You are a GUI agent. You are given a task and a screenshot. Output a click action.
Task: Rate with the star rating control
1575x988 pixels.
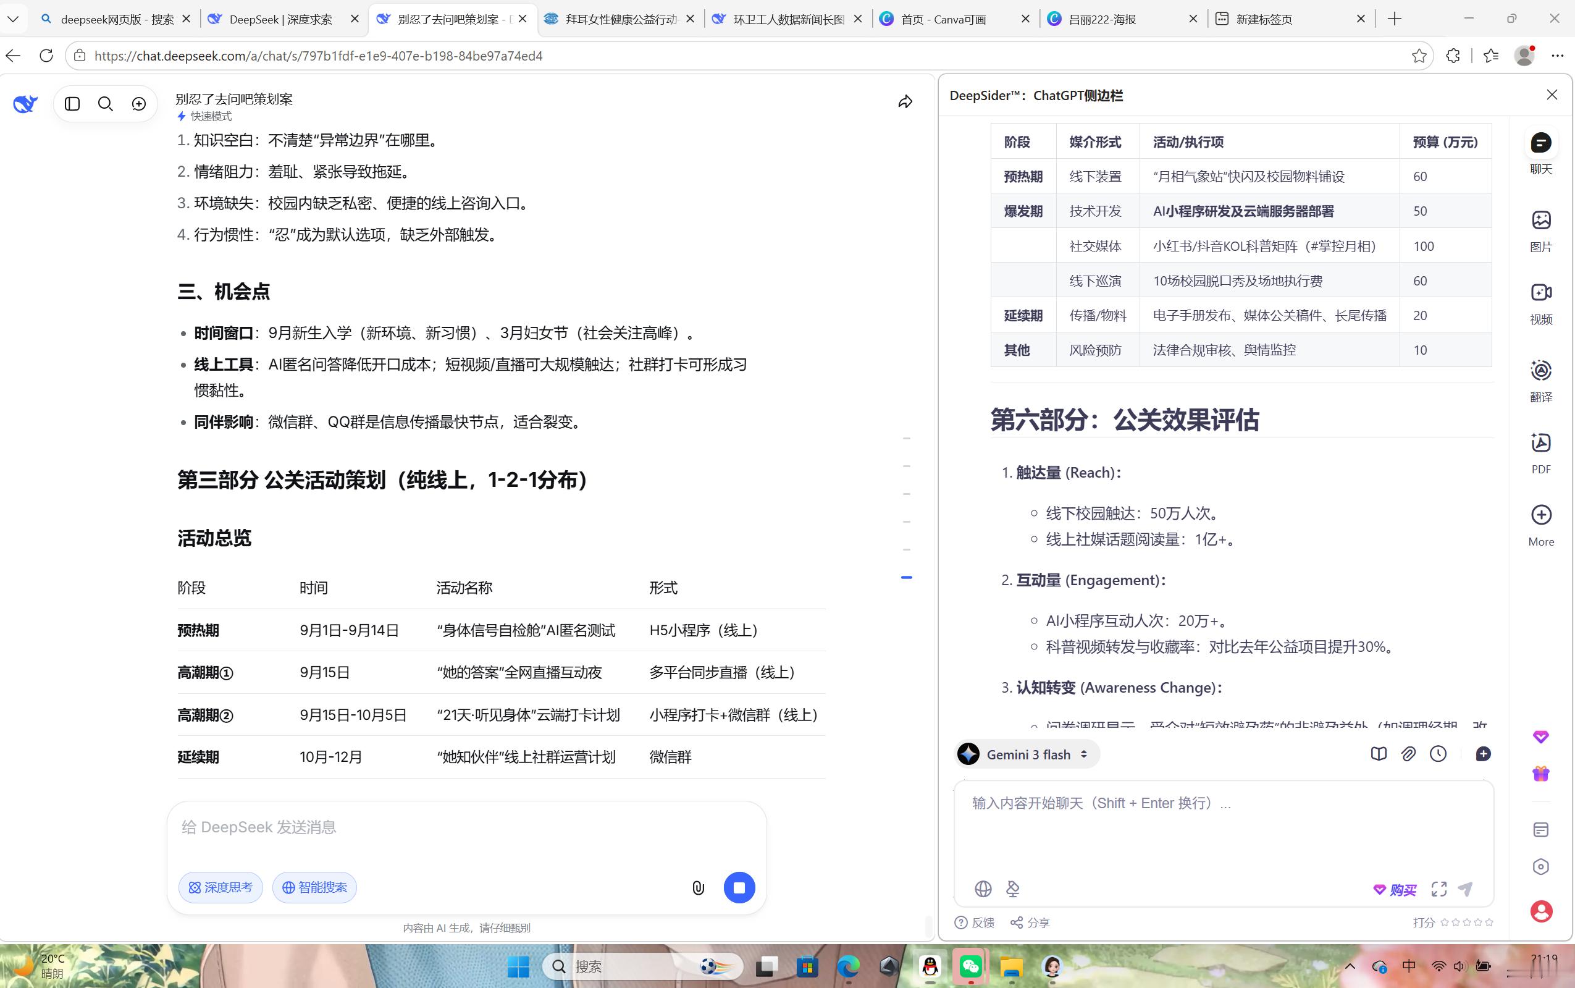pyautogui.click(x=1467, y=923)
